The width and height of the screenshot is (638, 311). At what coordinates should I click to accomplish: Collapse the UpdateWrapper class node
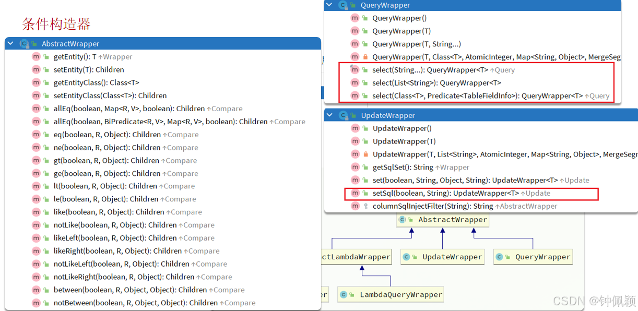[x=329, y=115]
